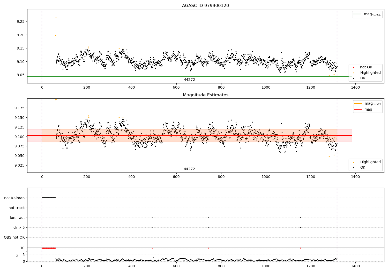
Task: Click y-tick "9.075" in middle plot
Action: coord(19,146)
